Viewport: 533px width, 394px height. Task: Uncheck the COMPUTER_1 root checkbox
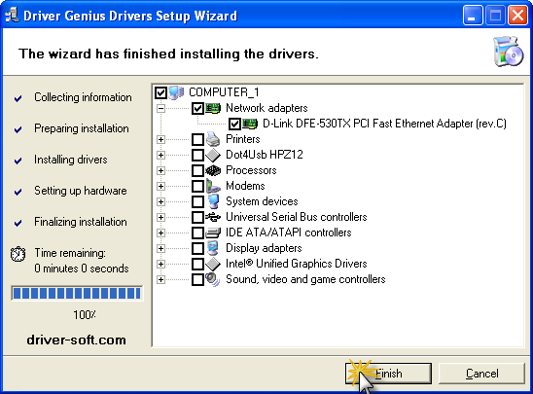click(x=160, y=92)
